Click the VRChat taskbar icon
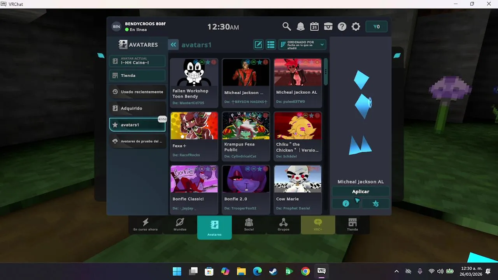This screenshot has height=280, width=498. (321, 271)
